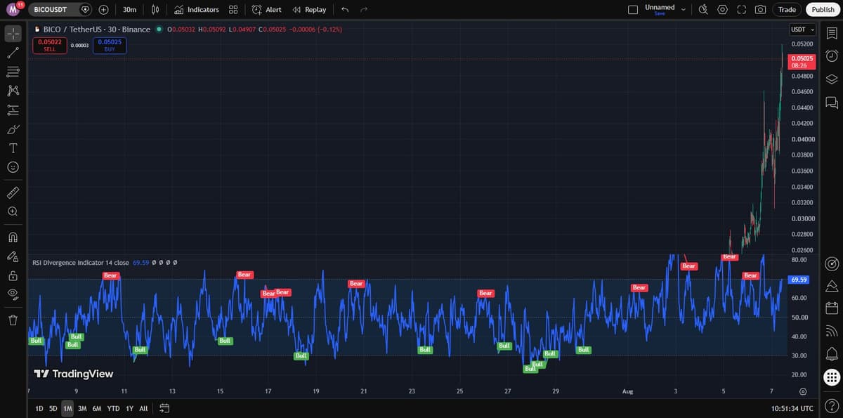The height and width of the screenshot is (418, 843).
Task: Select the ruler measure tool
Action: coord(13,192)
